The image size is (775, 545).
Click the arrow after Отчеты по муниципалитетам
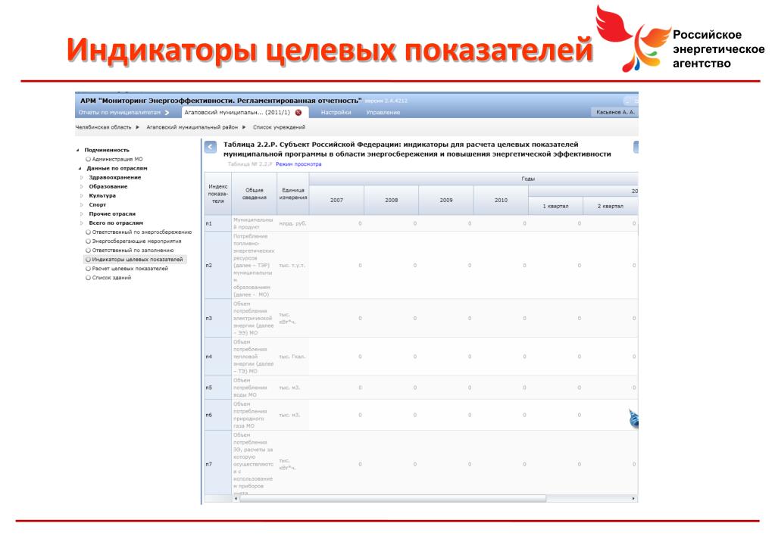pos(167,113)
